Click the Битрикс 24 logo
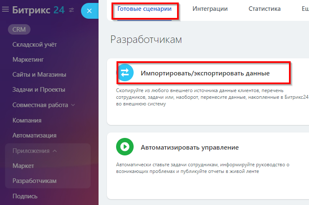309x205 pixels. 38,10
